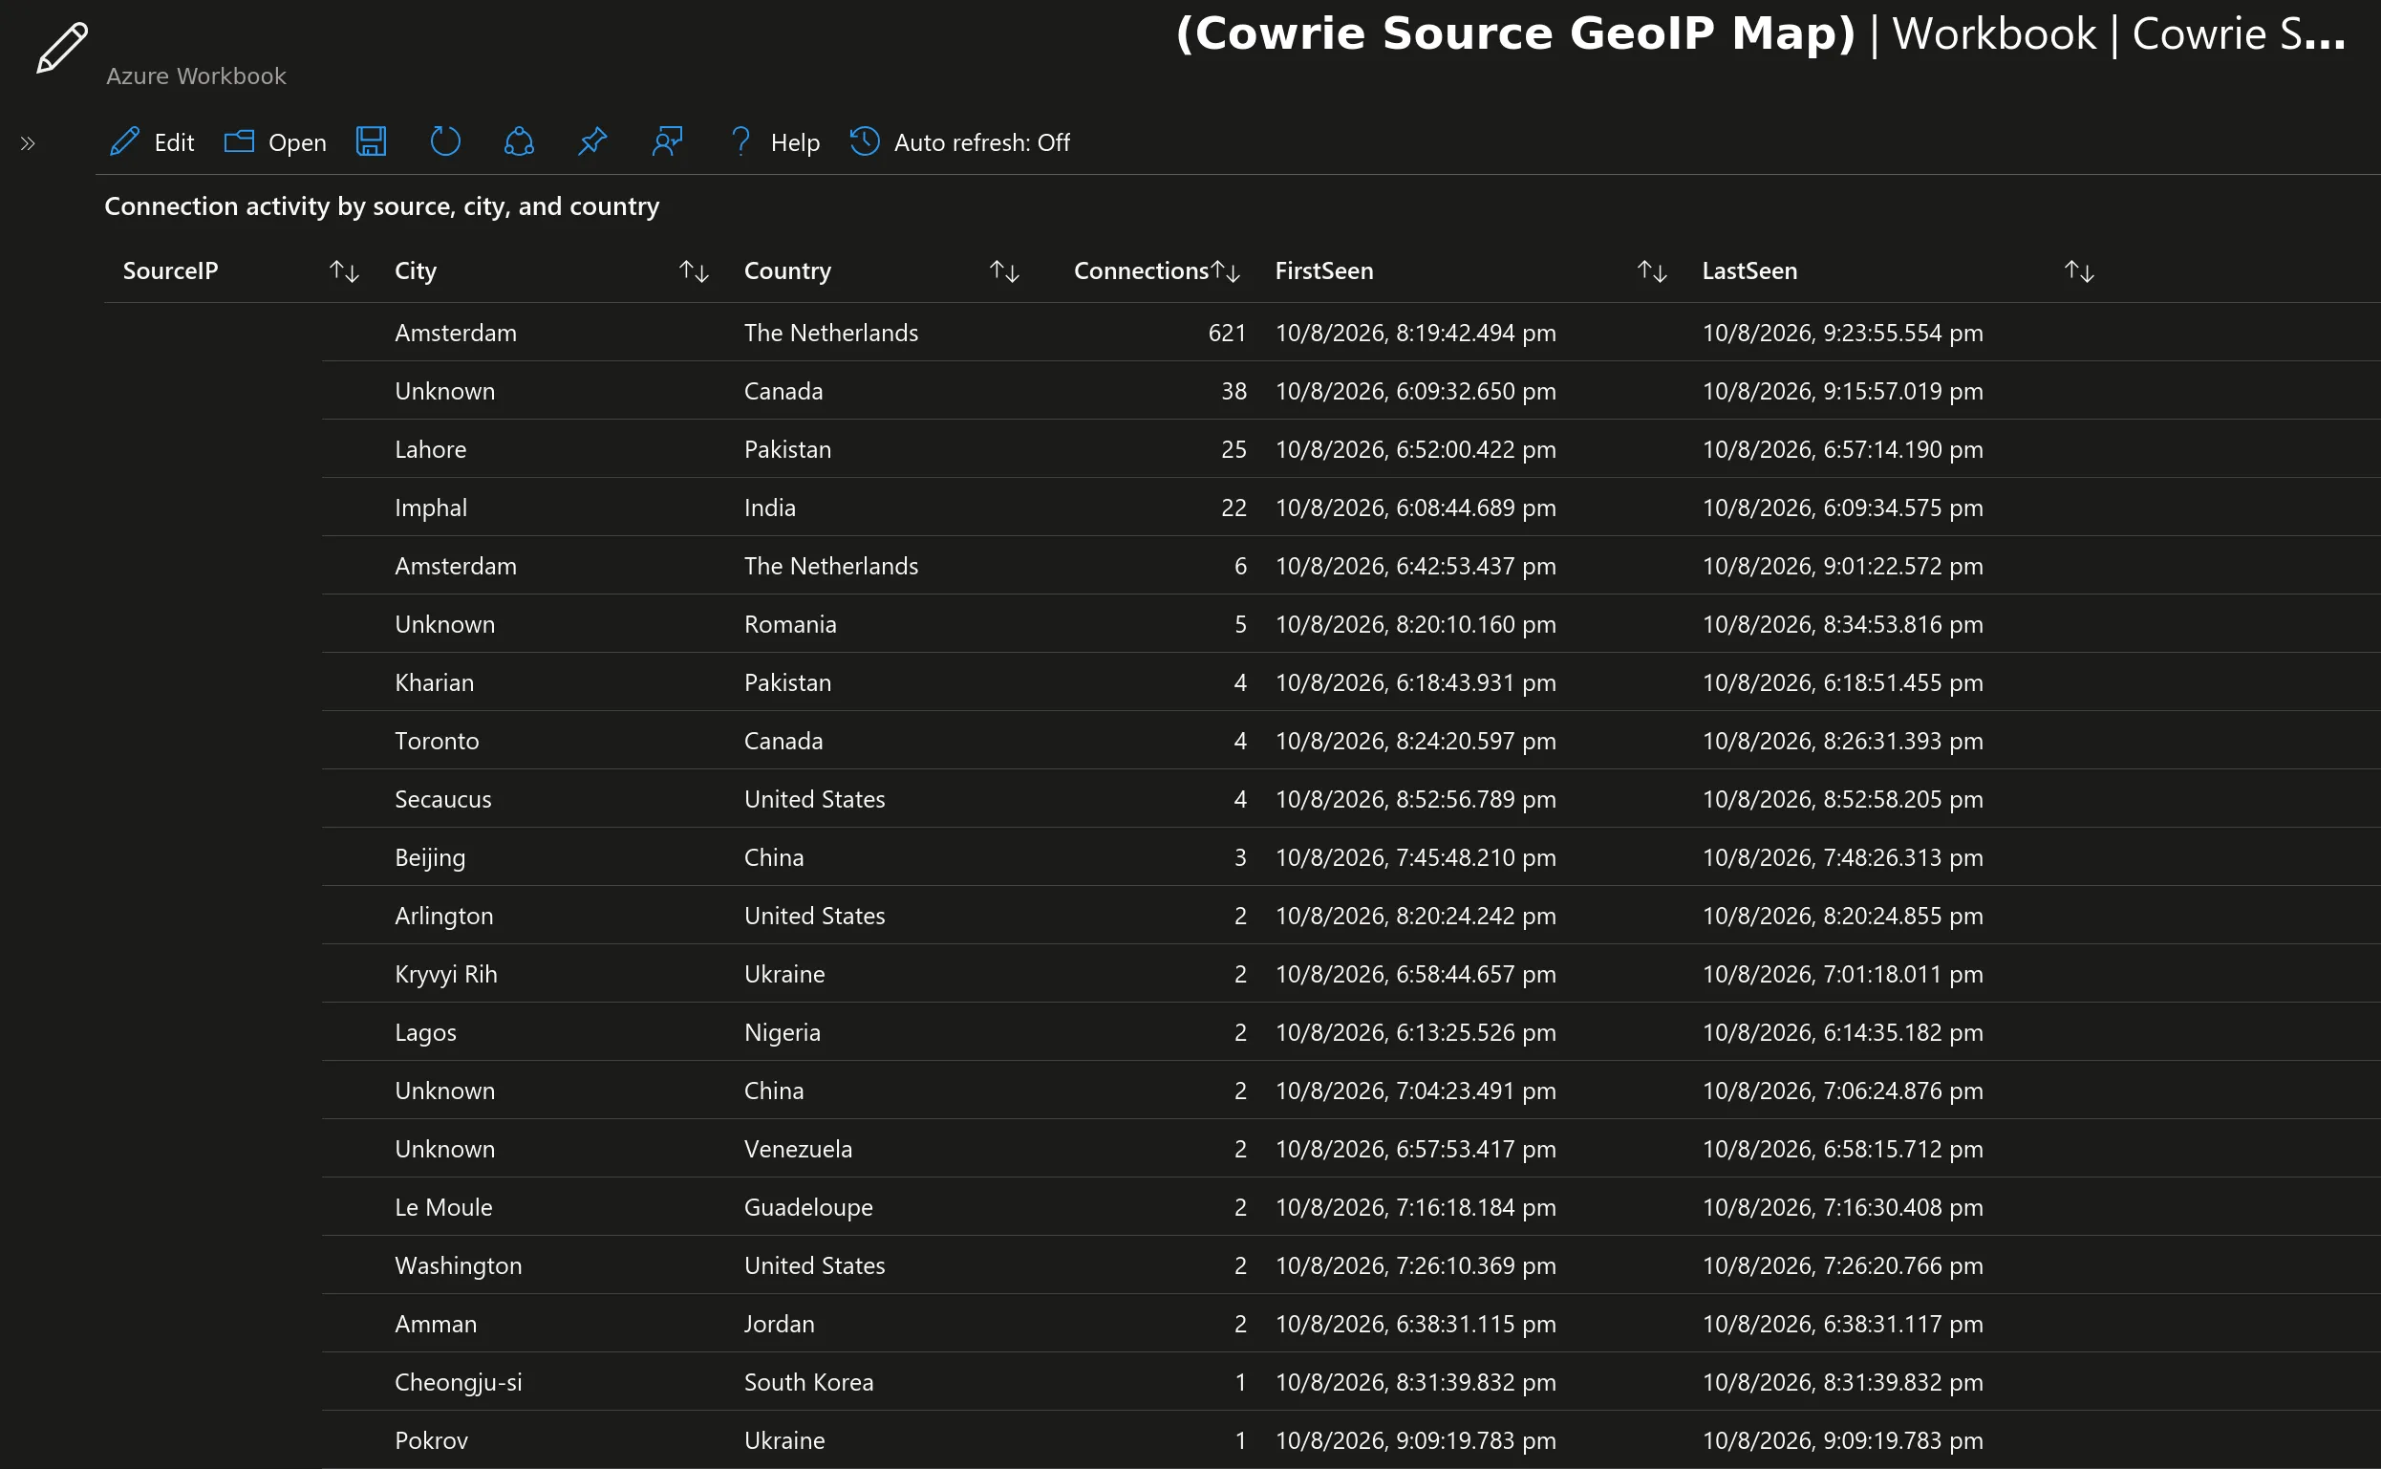Click the India country cell
This screenshot has height=1469, width=2381.
point(770,508)
